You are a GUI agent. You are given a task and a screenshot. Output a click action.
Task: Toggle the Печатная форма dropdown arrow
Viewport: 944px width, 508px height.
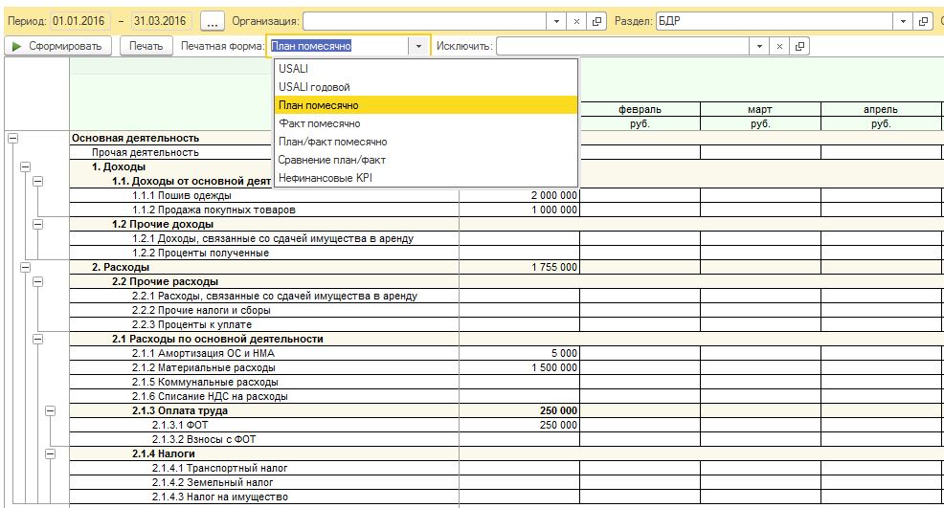pyautogui.click(x=418, y=46)
